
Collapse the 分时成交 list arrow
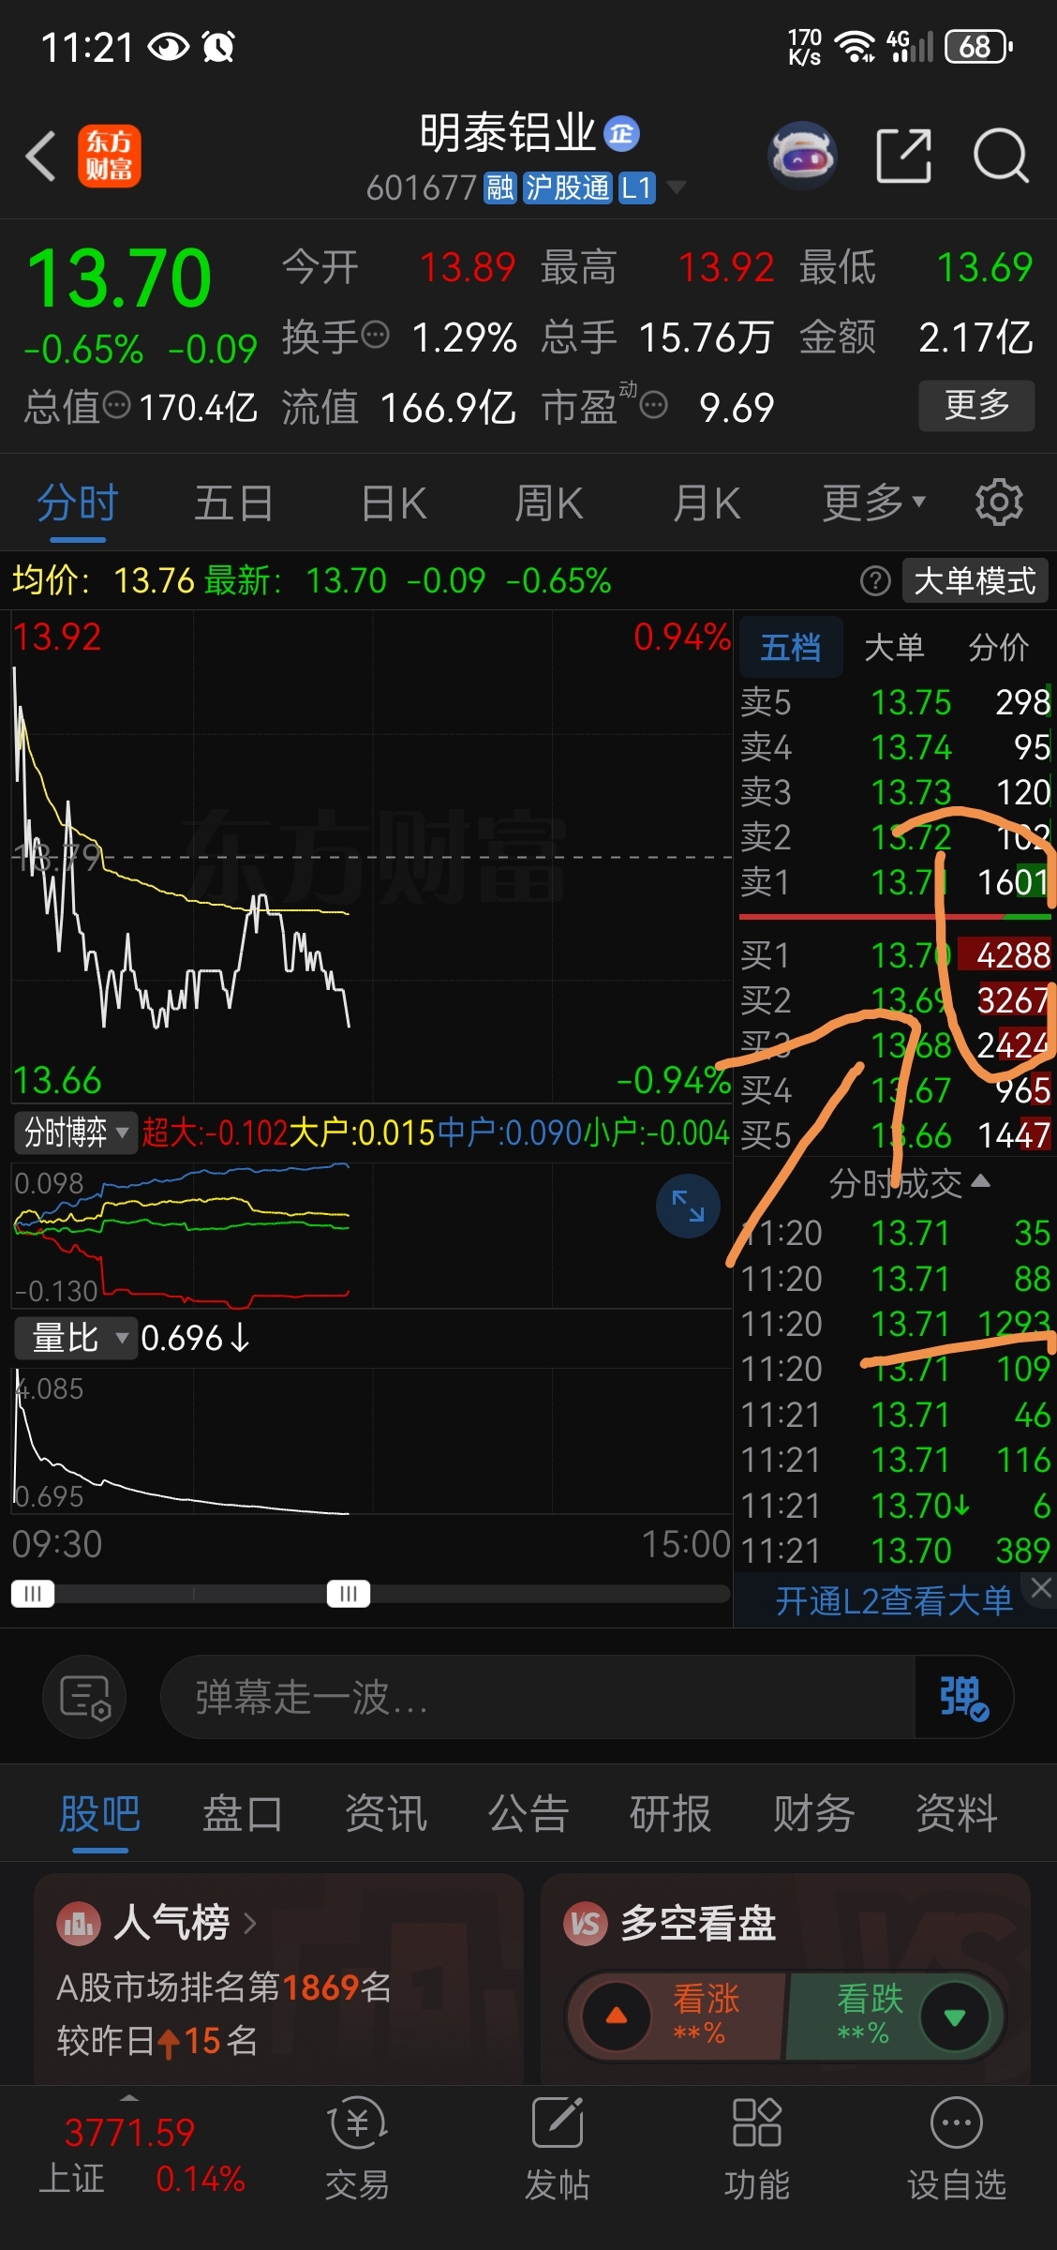981,1181
